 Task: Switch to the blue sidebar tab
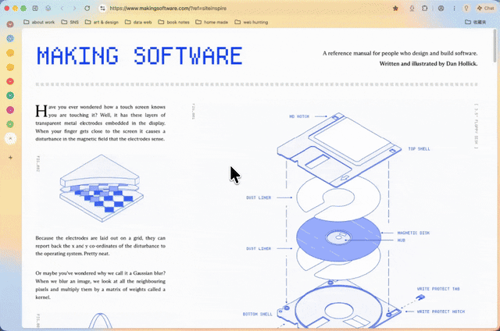click(x=10, y=38)
